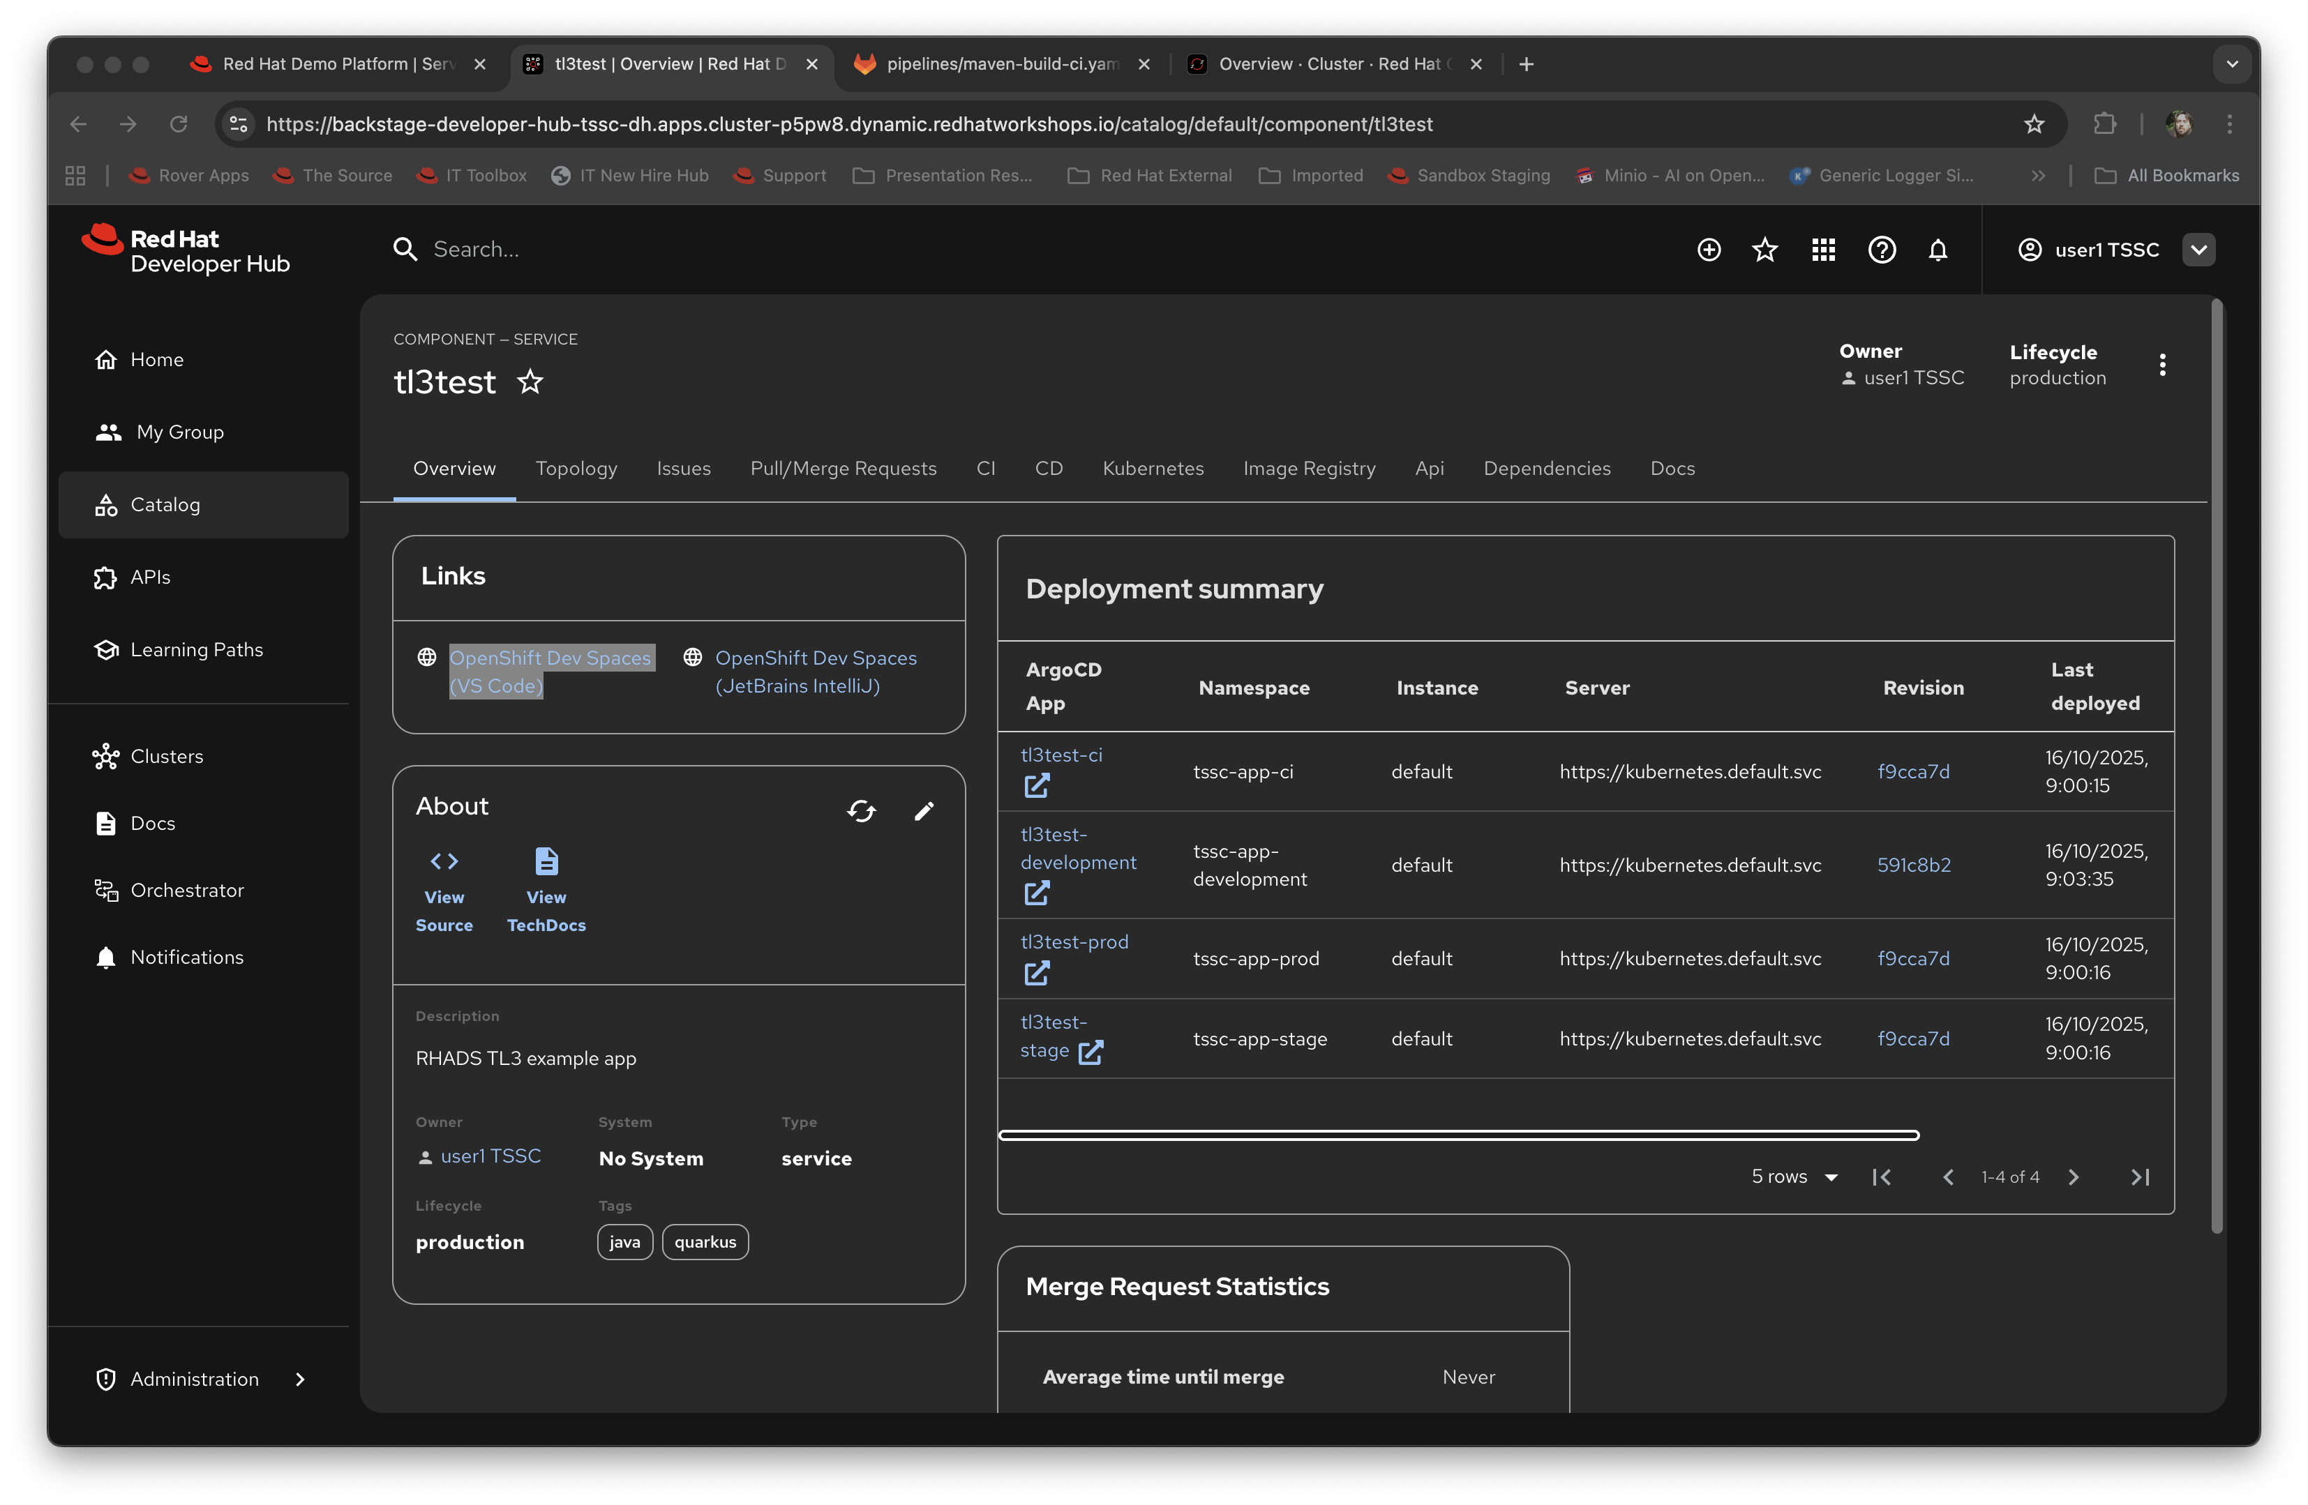Open revision f9cca7d for tl3test-prod

click(1913, 958)
